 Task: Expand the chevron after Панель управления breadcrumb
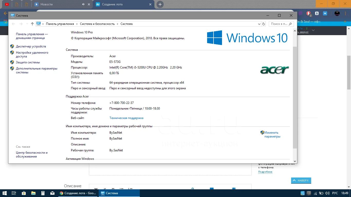point(77,24)
